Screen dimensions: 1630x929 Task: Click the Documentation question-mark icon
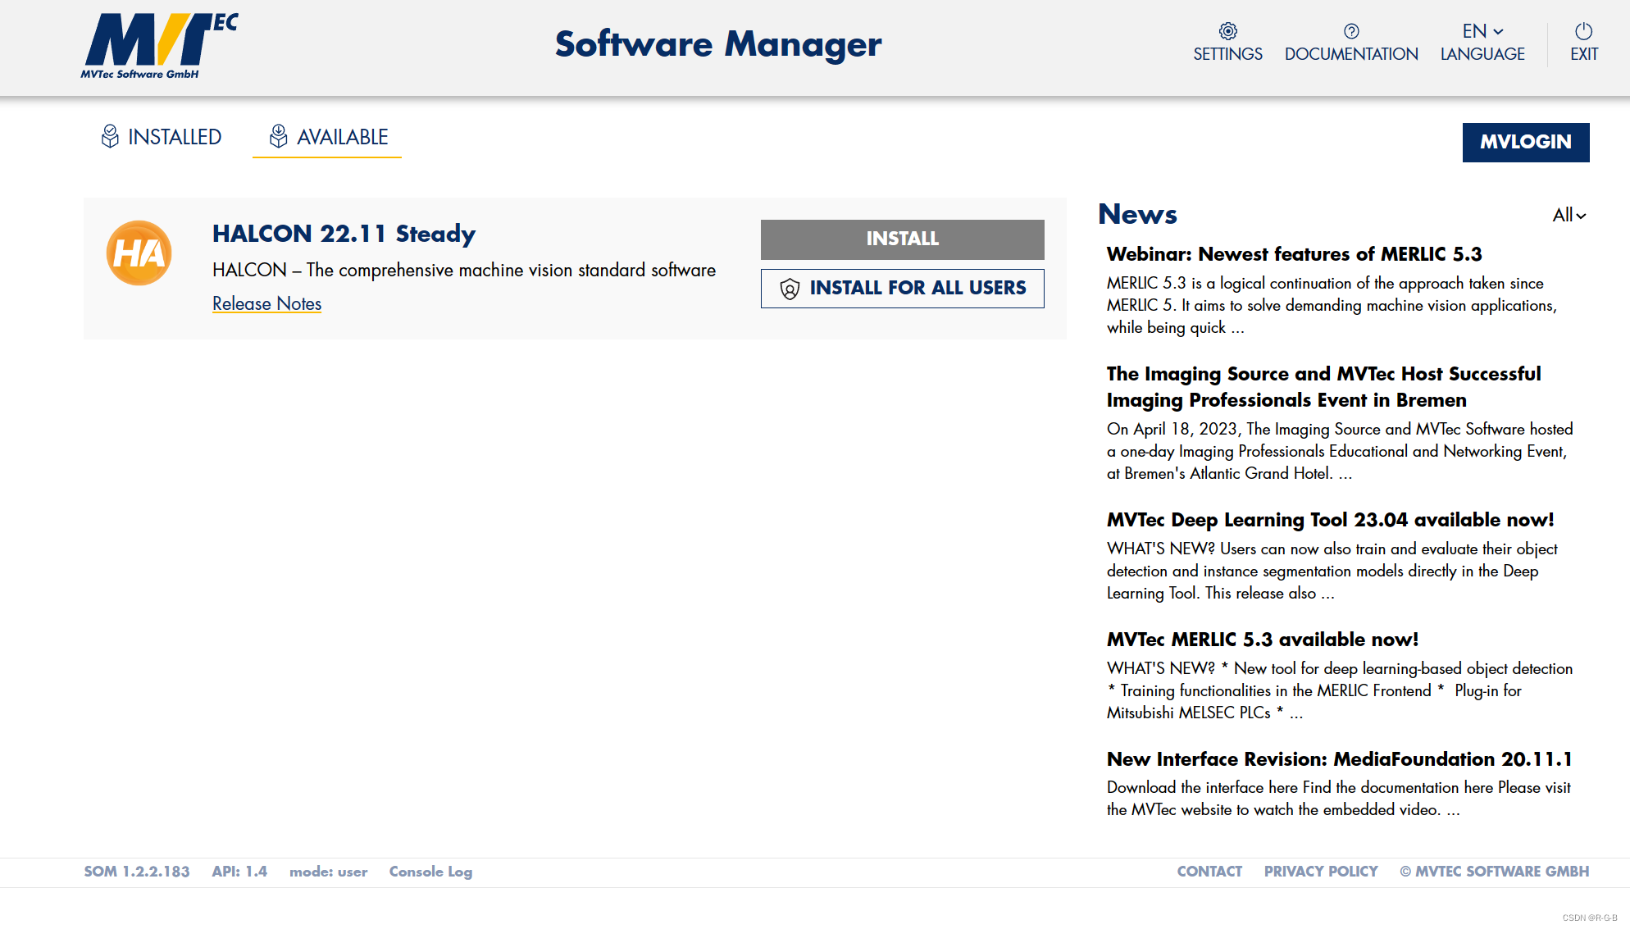click(1351, 31)
